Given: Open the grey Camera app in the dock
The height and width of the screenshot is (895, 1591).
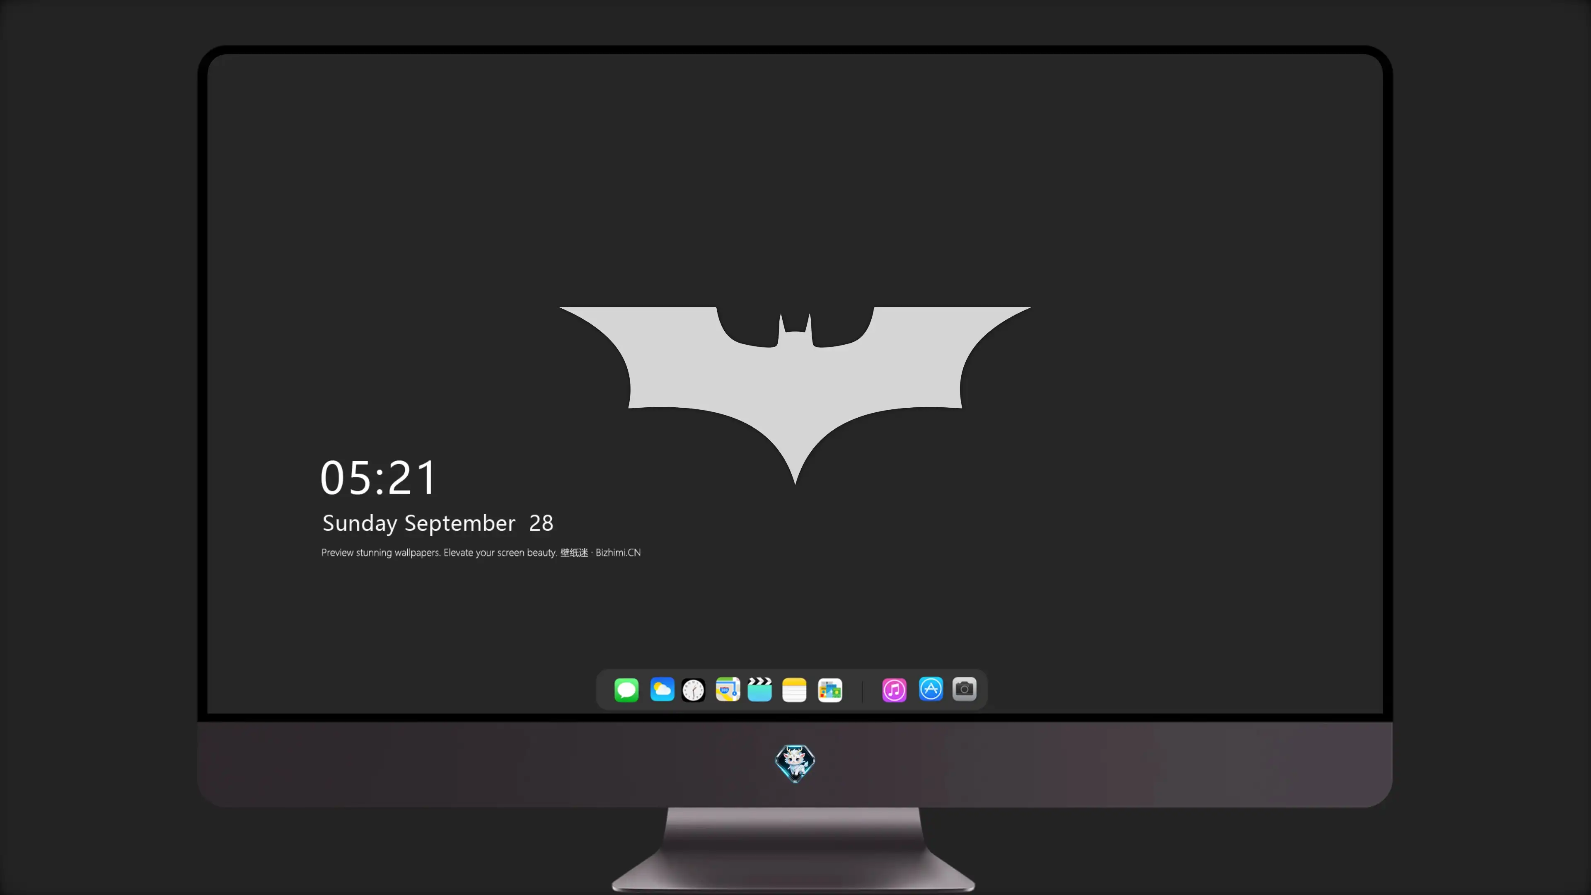Looking at the screenshot, I should (x=964, y=689).
